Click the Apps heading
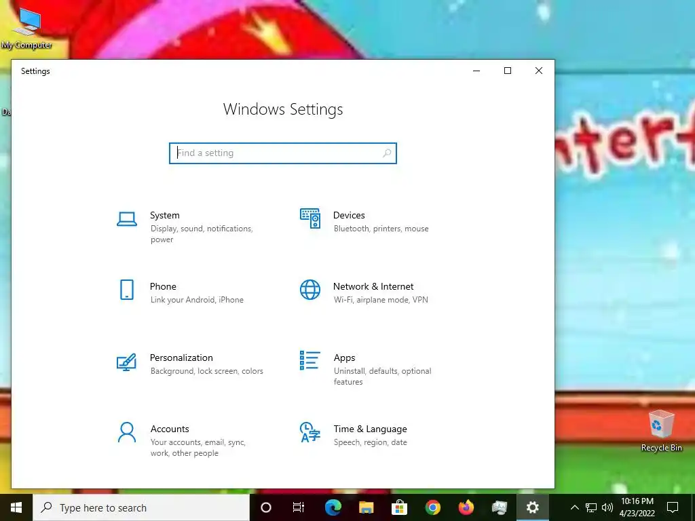The width and height of the screenshot is (695, 521). (x=344, y=358)
